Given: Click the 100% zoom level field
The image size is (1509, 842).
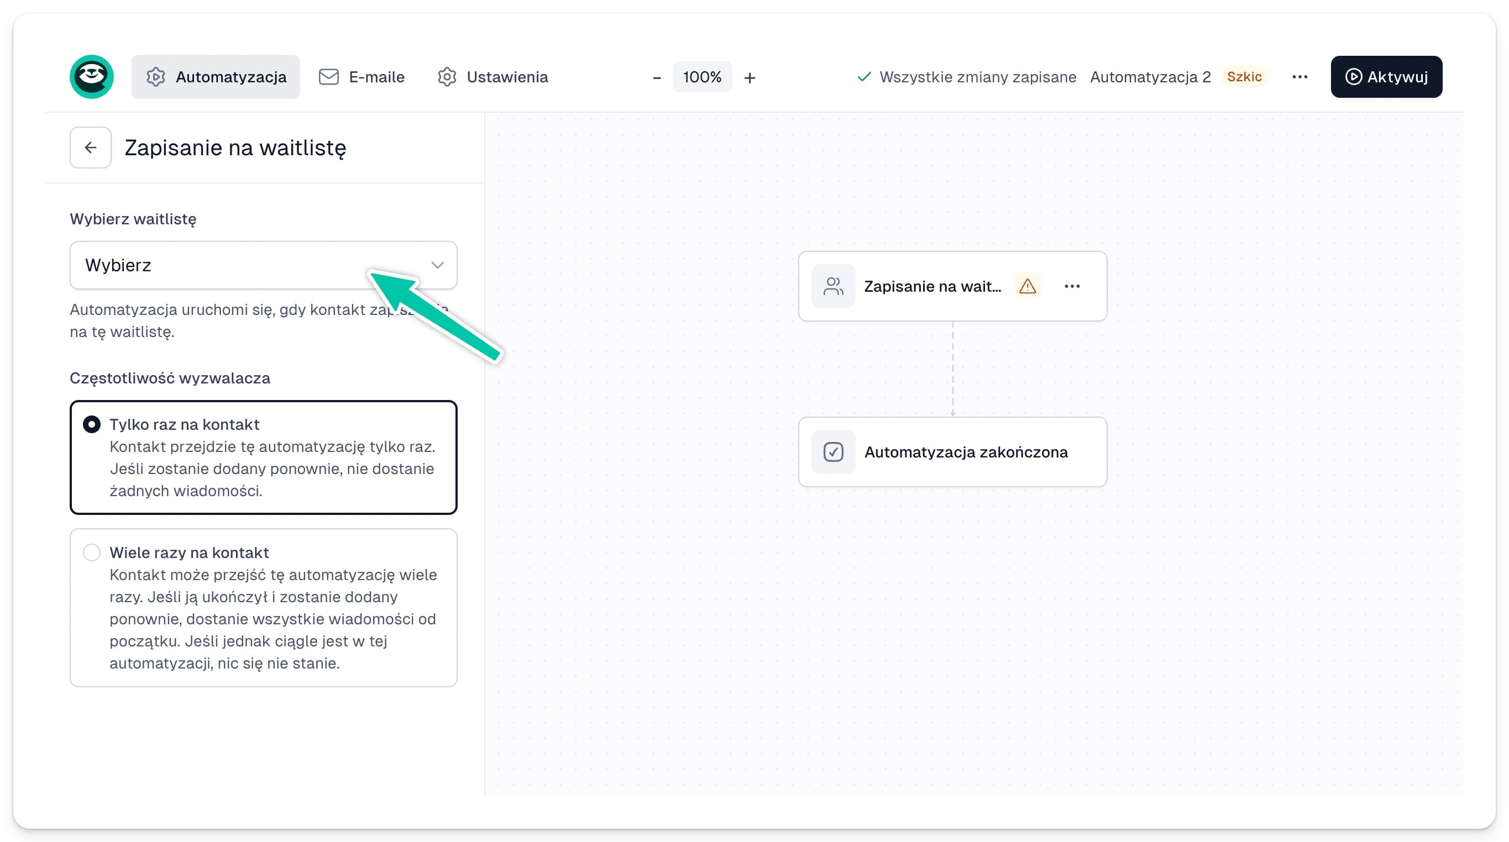Looking at the screenshot, I should [x=702, y=77].
